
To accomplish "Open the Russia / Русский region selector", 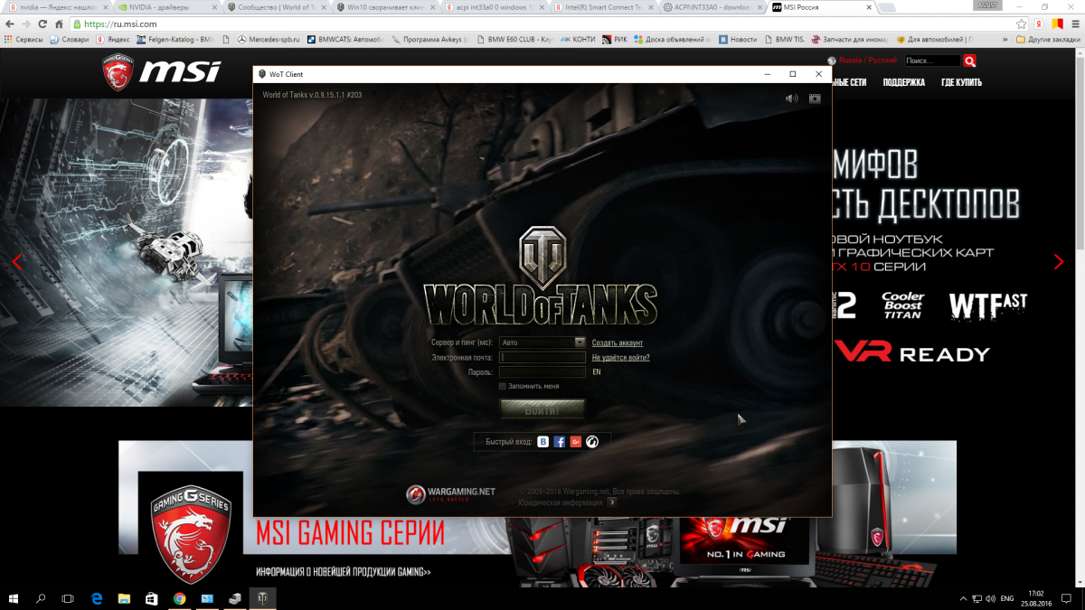I will (x=862, y=61).
